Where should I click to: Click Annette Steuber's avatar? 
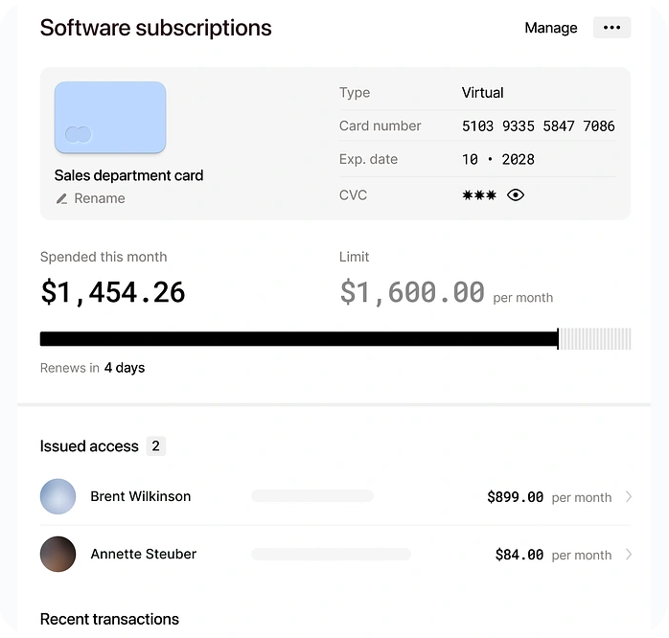coord(58,554)
